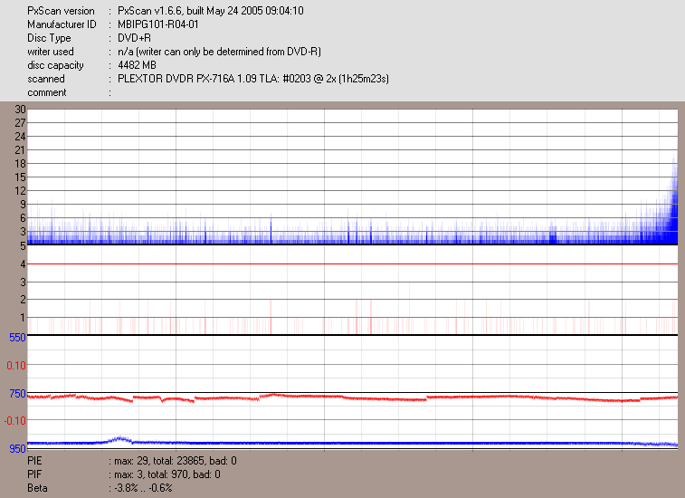Viewport: 685px width, 498px height.
Task: Click the red axis label 0.10
Action: [16, 365]
